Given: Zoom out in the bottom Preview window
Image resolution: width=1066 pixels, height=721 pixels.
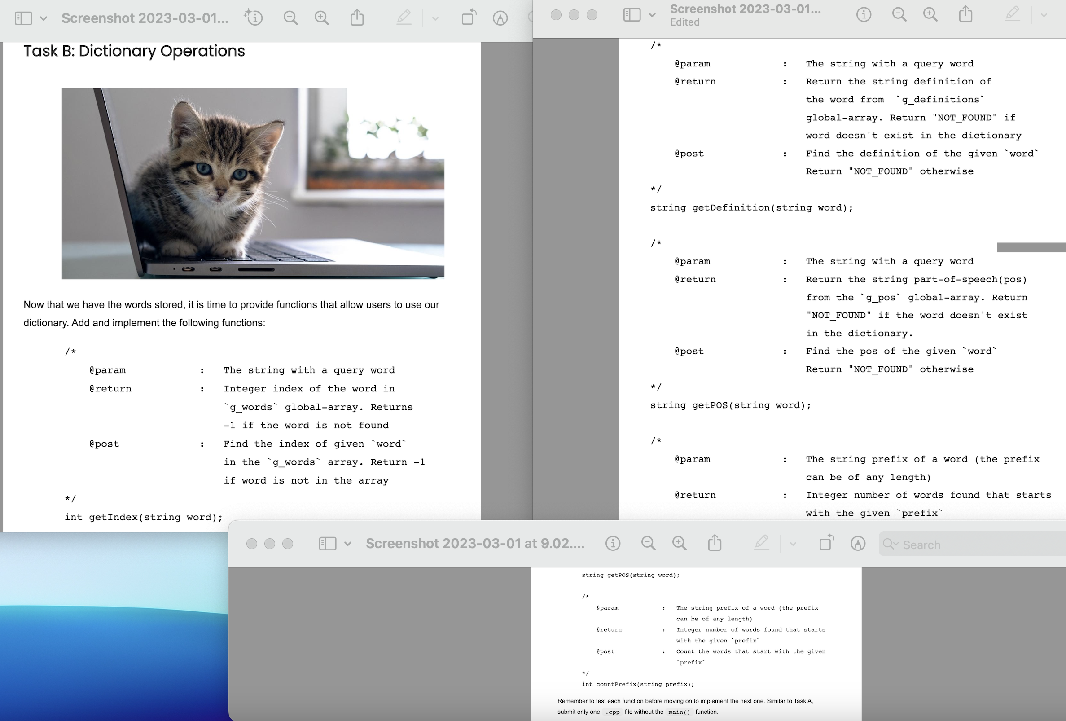Looking at the screenshot, I should click(x=648, y=544).
